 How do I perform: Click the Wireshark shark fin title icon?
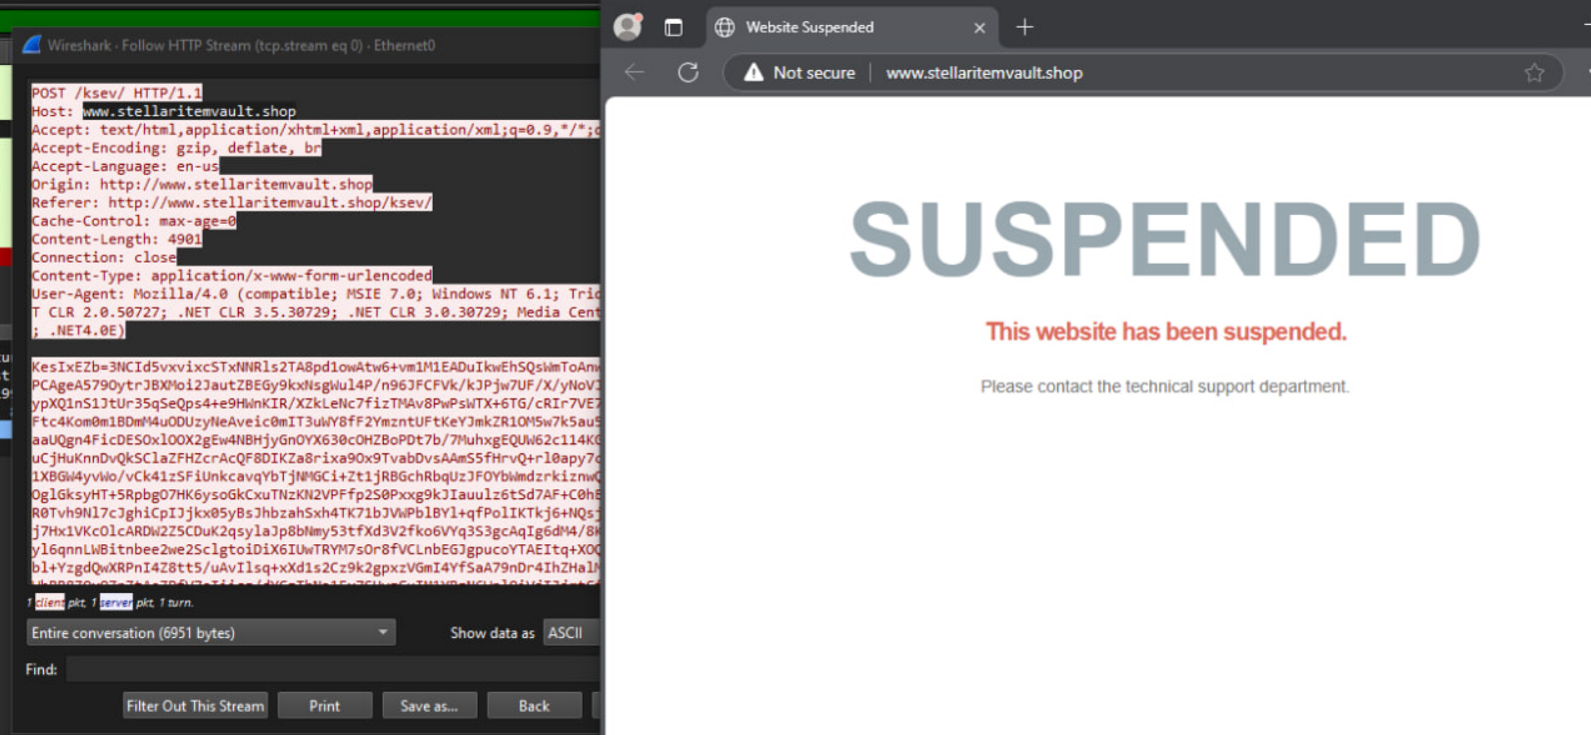(x=32, y=45)
